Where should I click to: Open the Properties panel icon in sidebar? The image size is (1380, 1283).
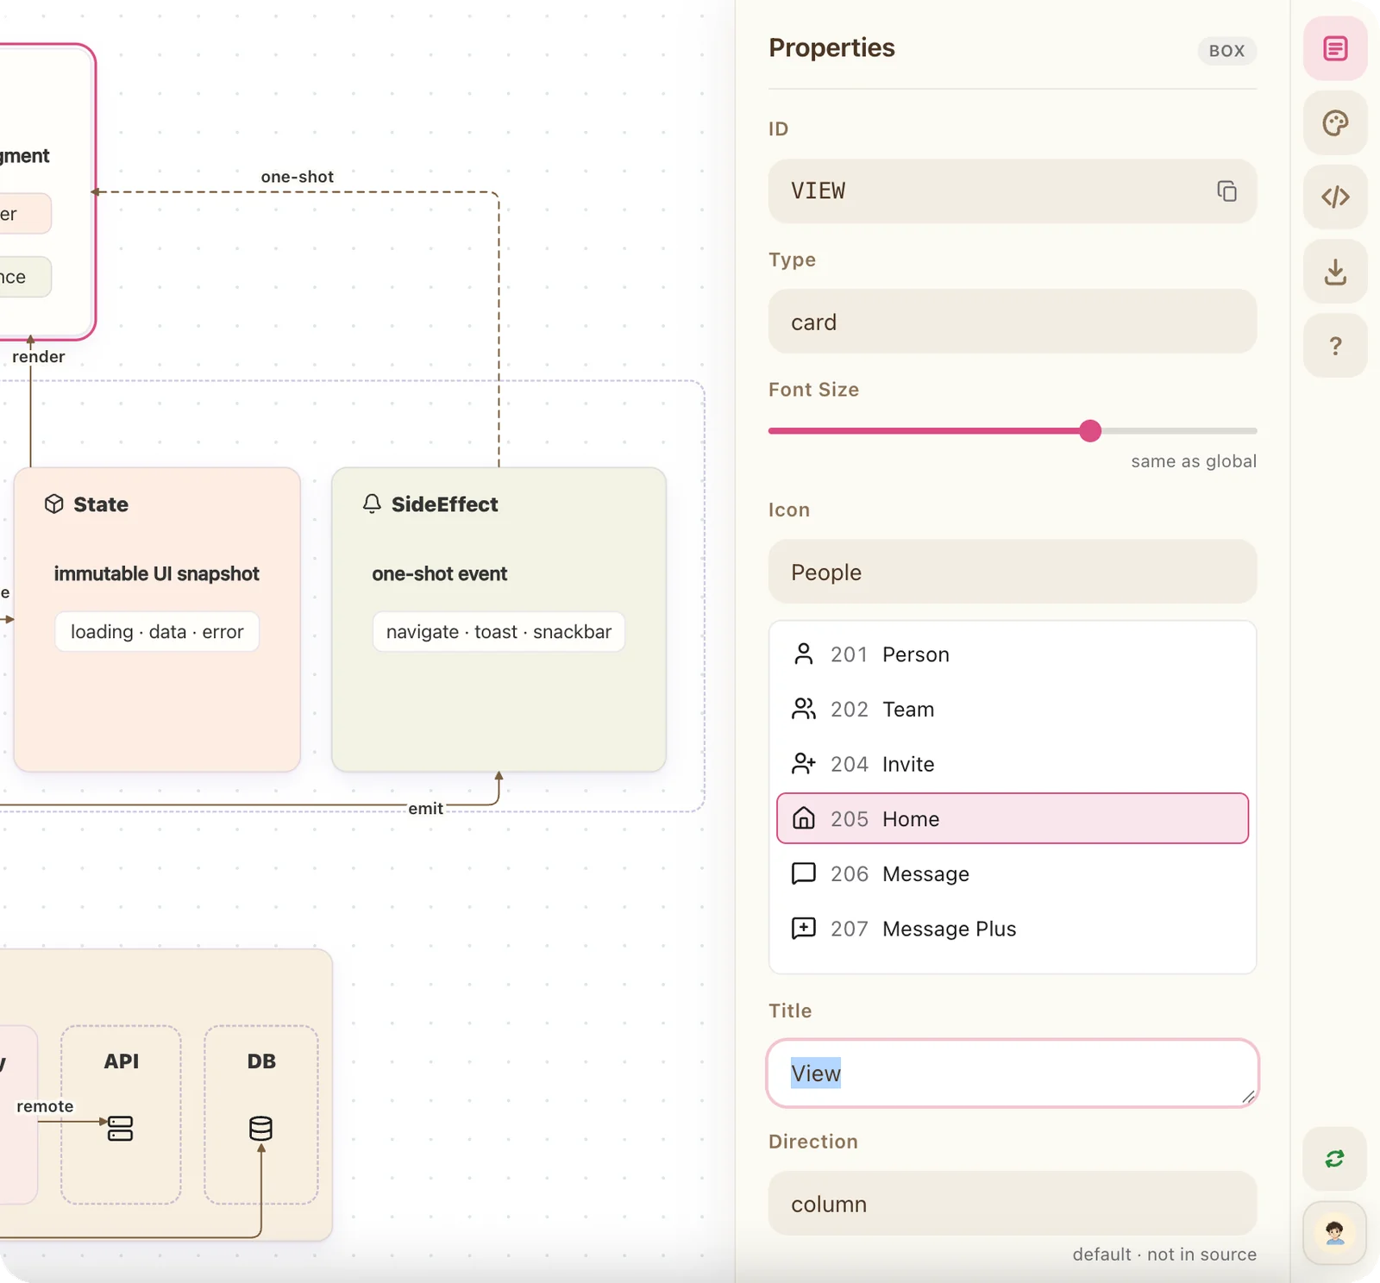click(x=1335, y=49)
